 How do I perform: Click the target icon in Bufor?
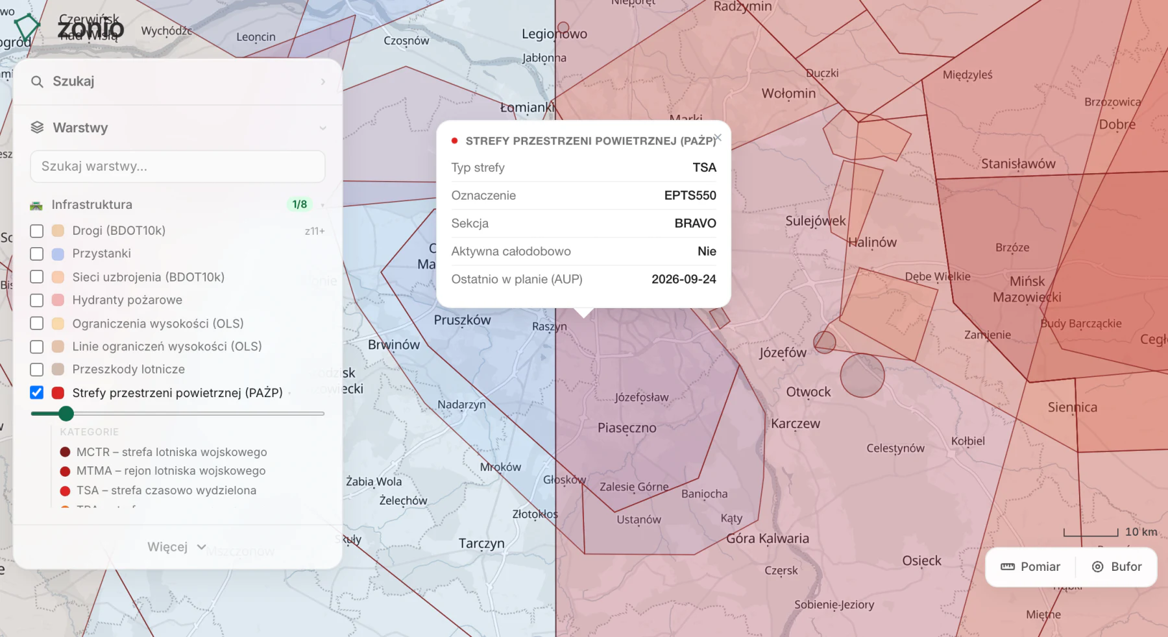pos(1097,567)
